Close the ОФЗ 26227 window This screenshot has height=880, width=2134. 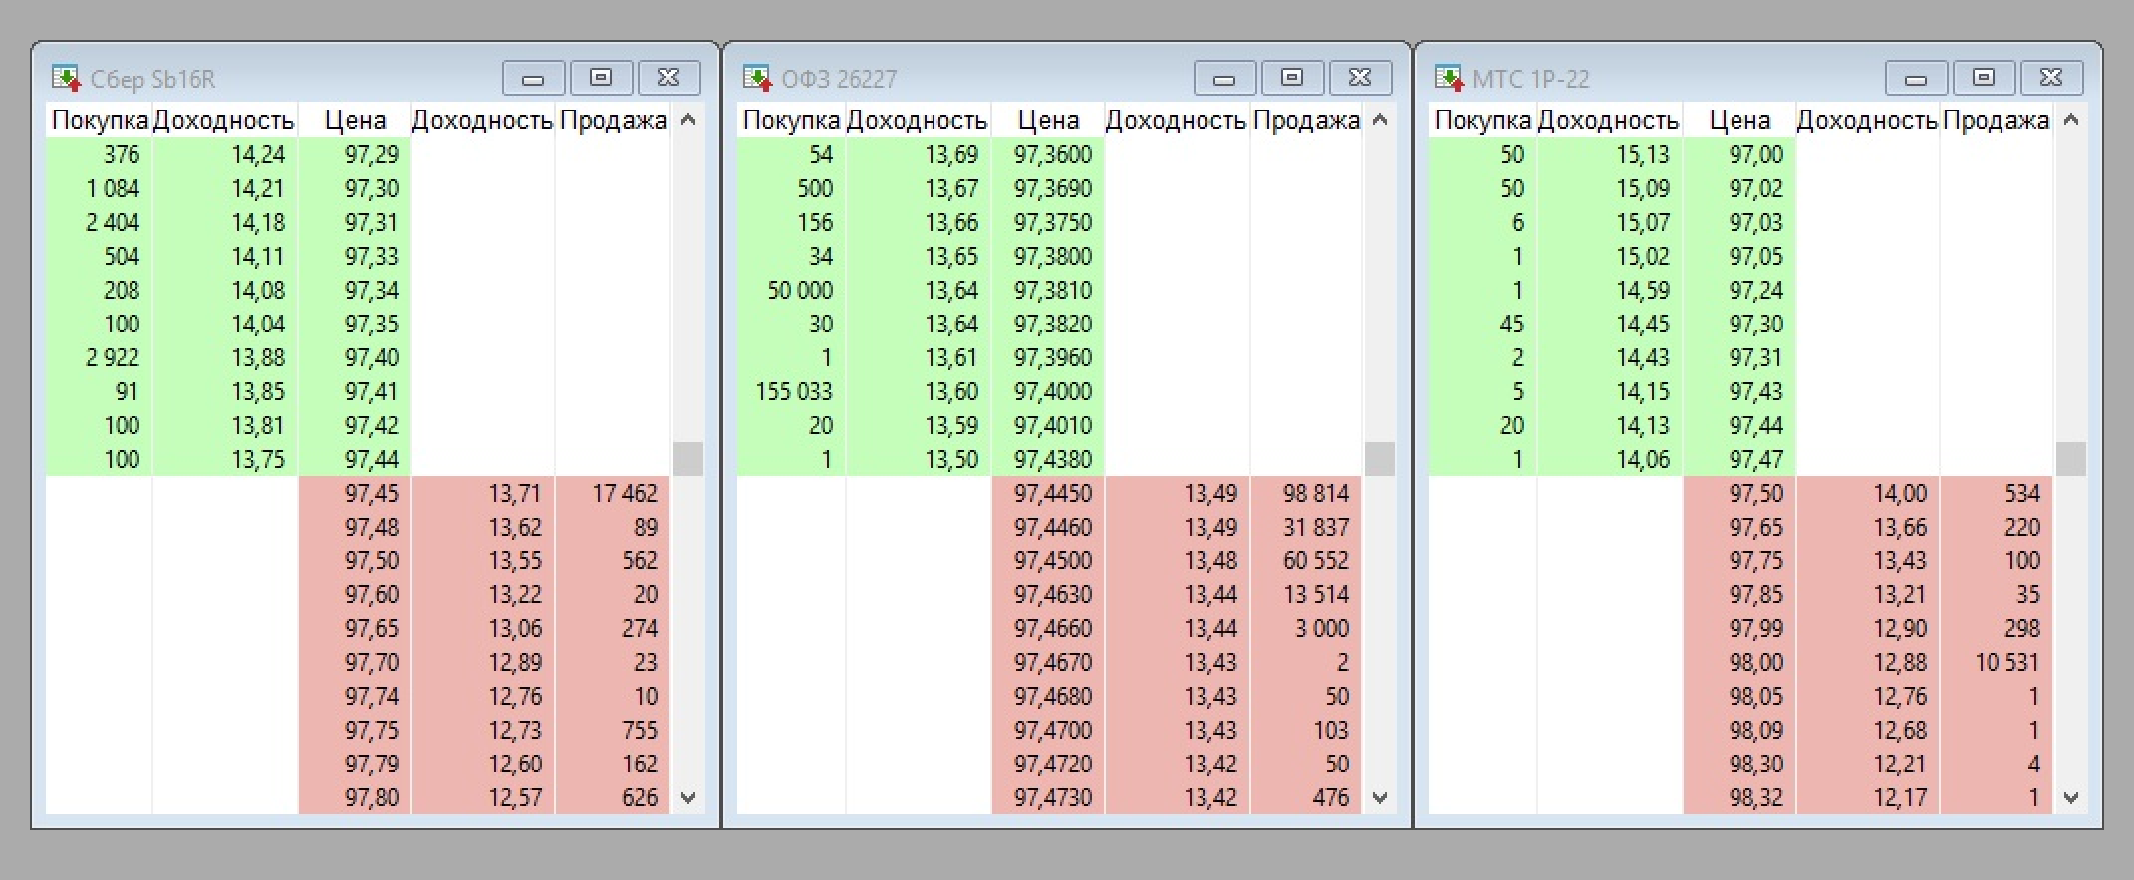click(1360, 78)
